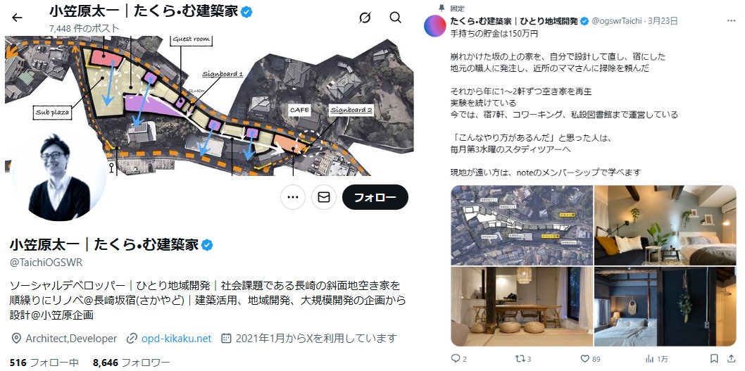Open the @ogswrTaichi handle on the post
This screenshot has height=371, width=745.
point(616,21)
